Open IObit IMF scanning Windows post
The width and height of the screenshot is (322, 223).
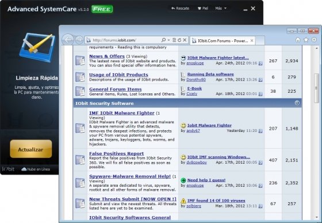tap(218, 157)
